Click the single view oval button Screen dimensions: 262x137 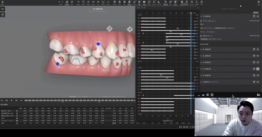click(3, 9)
